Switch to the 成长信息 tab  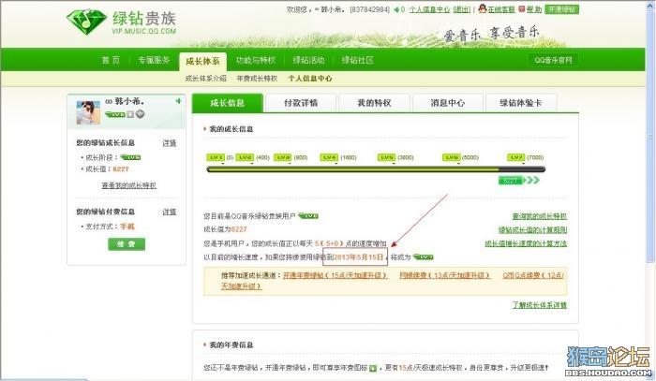click(x=228, y=103)
